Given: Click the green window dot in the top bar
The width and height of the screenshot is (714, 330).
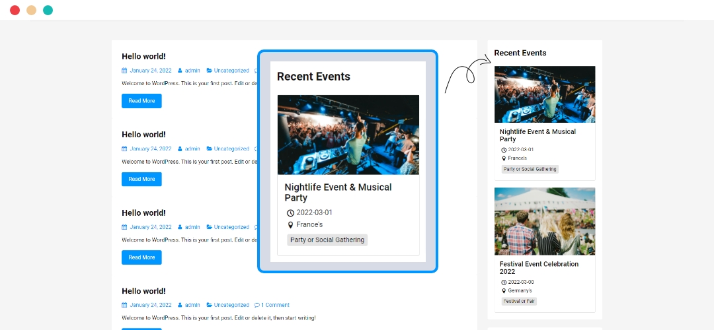Looking at the screenshot, I should (48, 10).
